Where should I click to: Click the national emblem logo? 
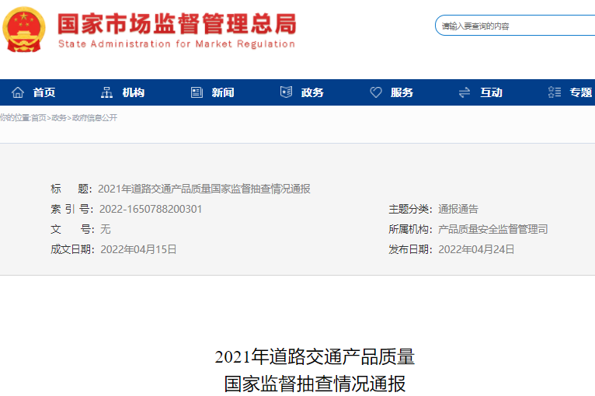pyautogui.click(x=24, y=30)
